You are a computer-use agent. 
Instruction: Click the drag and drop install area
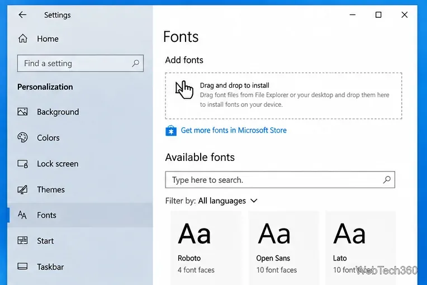tap(283, 96)
